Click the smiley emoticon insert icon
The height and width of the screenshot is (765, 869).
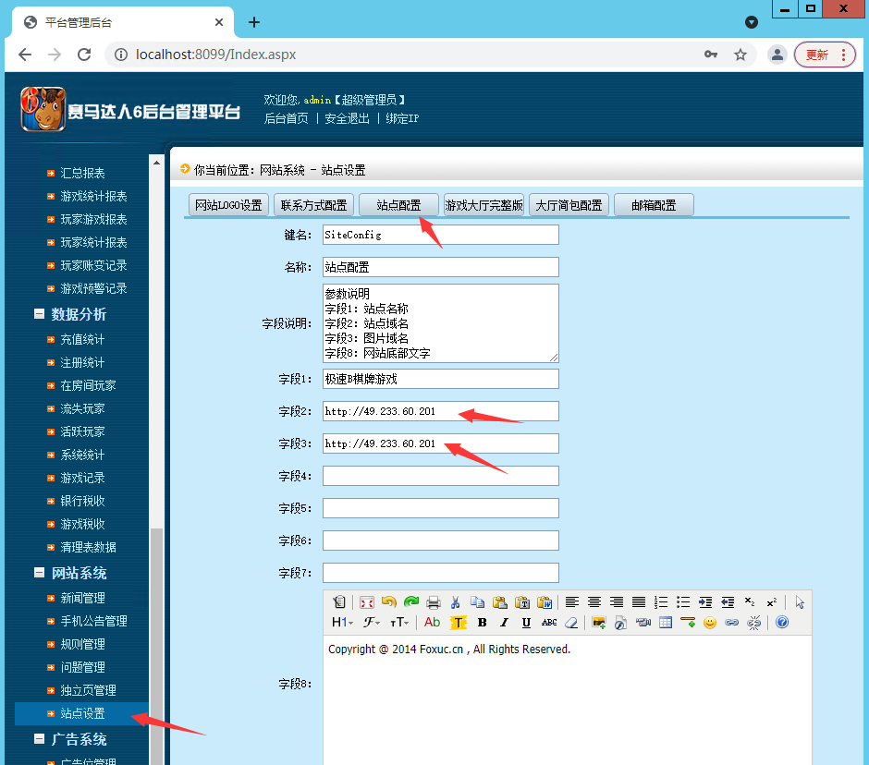tap(709, 623)
